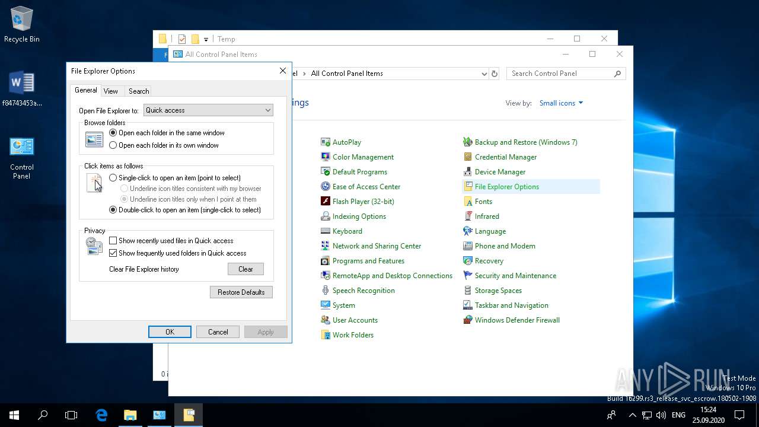Open the AutoPlay icon in Control Panel
759x427 pixels.
point(325,142)
